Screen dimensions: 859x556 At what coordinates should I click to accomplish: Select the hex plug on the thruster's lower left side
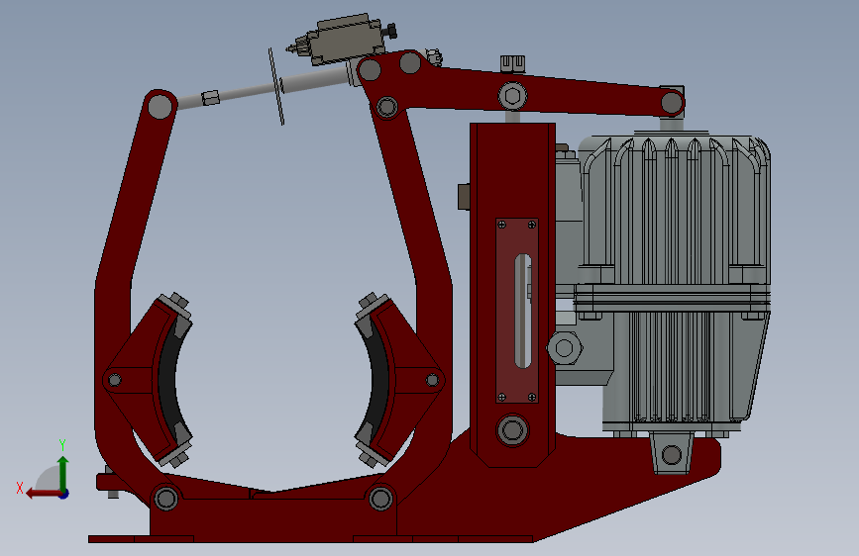tap(565, 348)
